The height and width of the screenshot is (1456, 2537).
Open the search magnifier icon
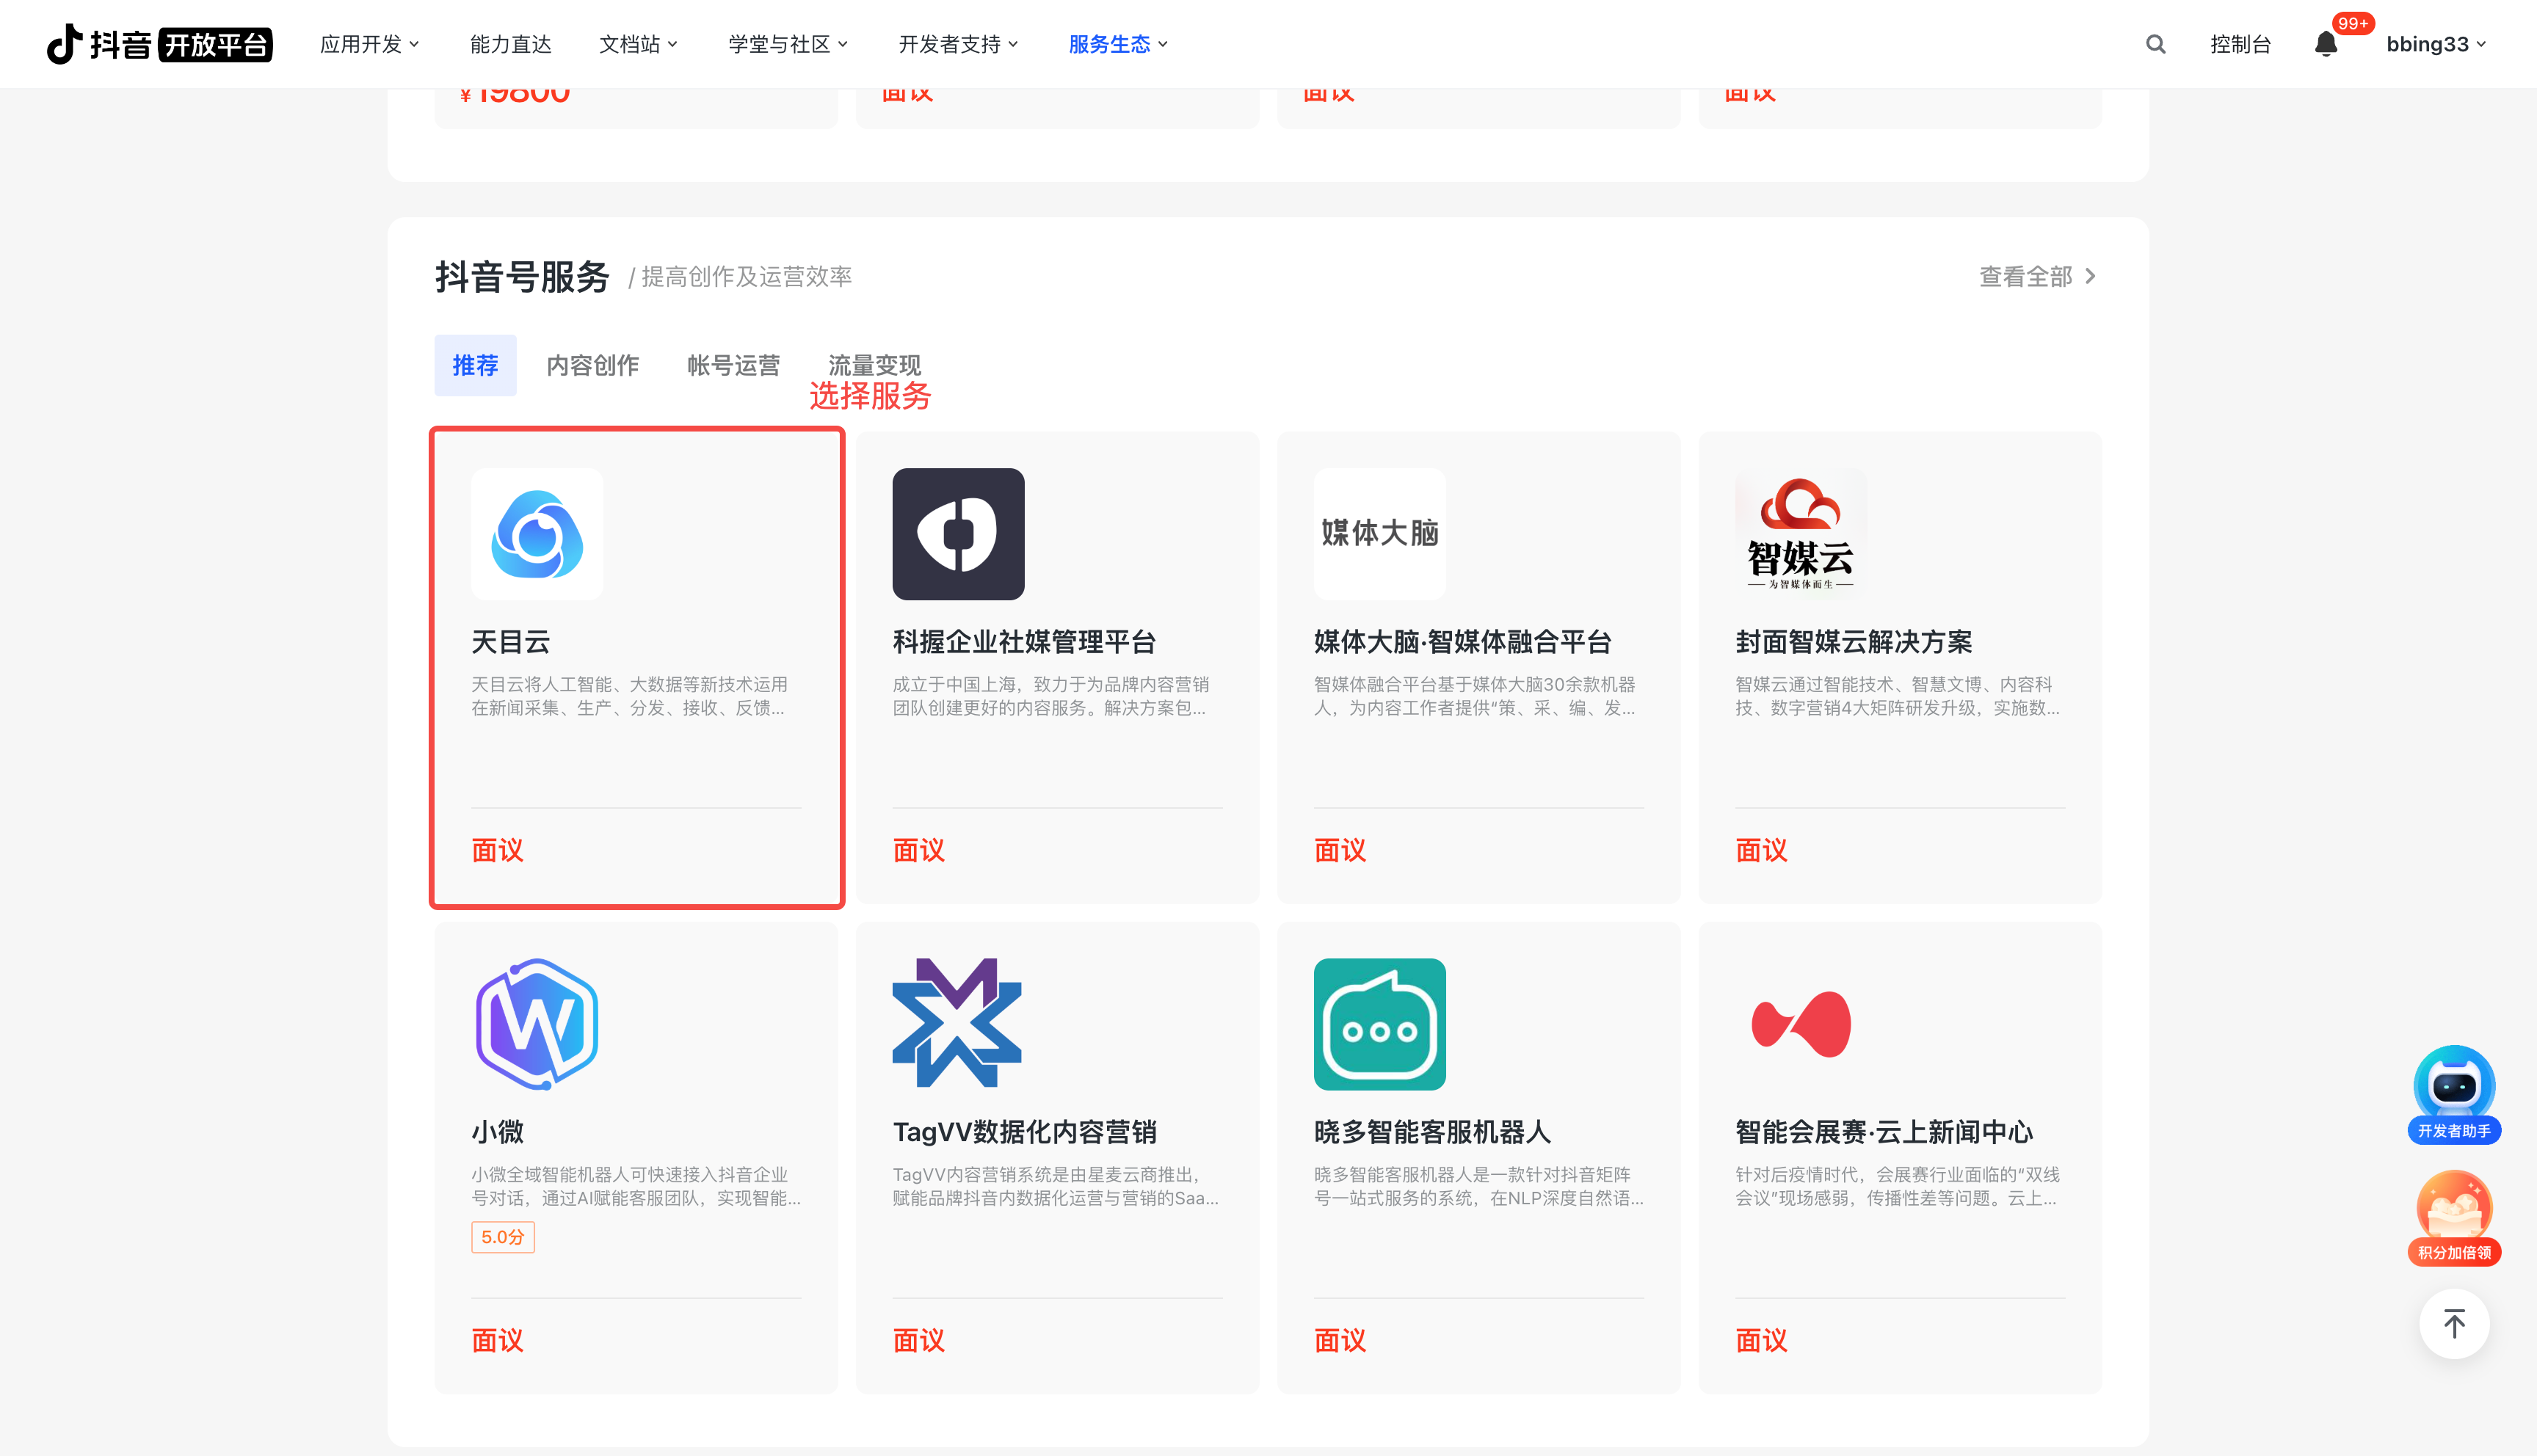tap(2155, 44)
